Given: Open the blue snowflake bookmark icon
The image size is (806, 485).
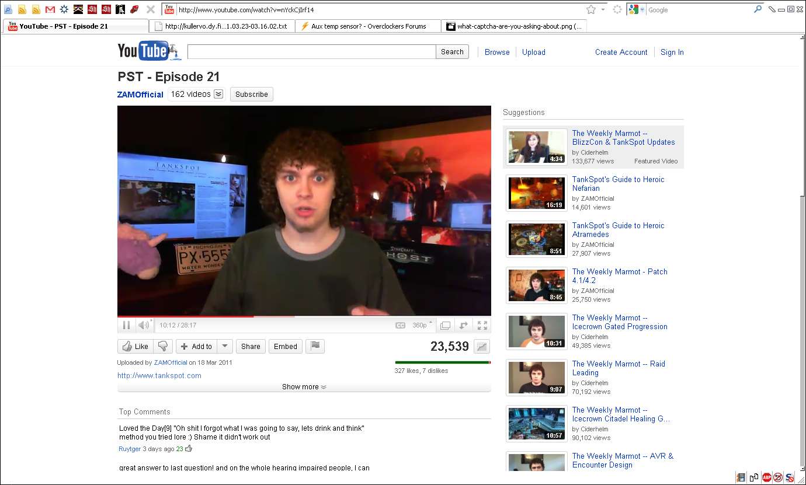Looking at the screenshot, I should (64, 9).
